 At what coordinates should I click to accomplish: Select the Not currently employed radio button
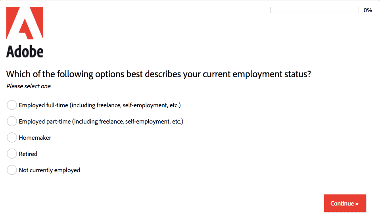coord(12,170)
